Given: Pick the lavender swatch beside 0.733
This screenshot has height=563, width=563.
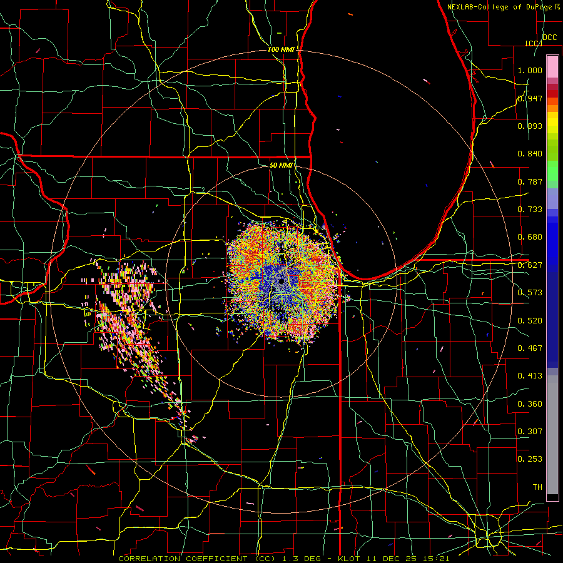Looking at the screenshot, I should pyautogui.click(x=552, y=199).
